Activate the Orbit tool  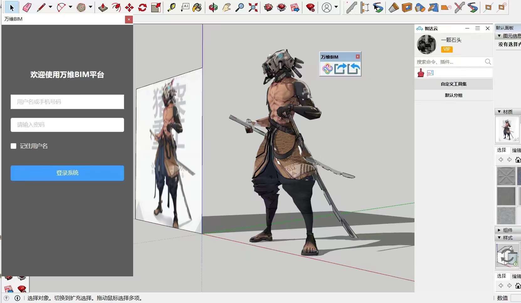tap(213, 8)
